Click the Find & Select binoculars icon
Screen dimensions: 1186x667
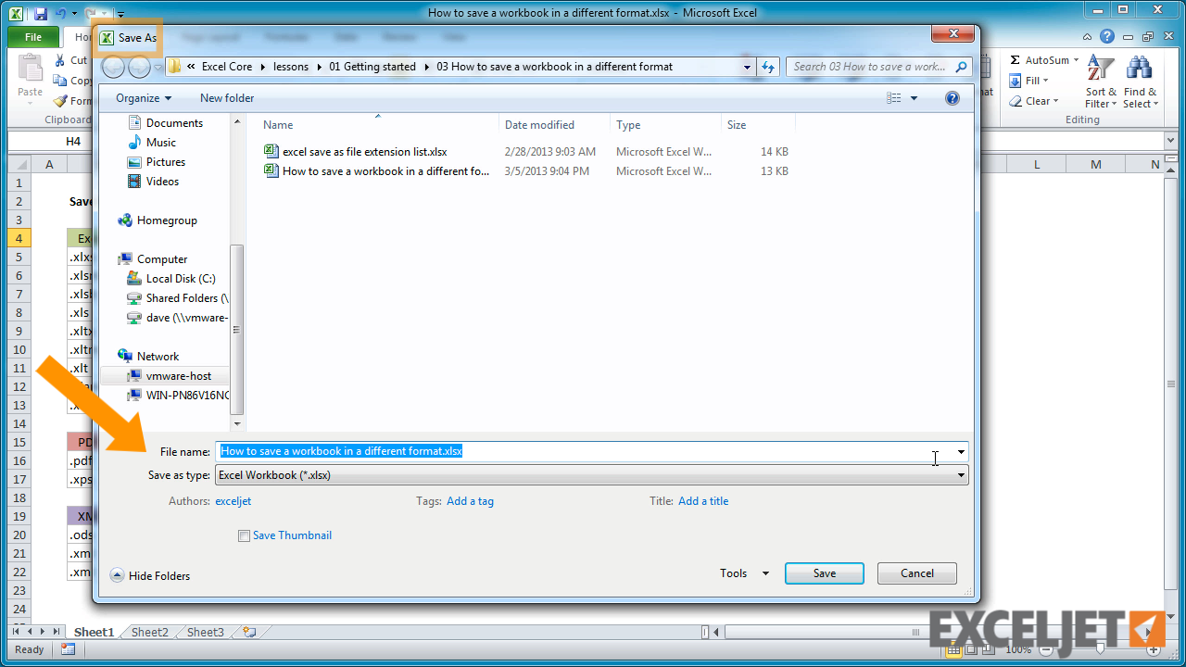tap(1139, 69)
